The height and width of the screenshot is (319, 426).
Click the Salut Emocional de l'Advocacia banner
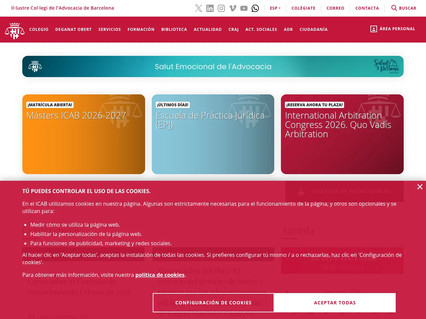(213, 66)
